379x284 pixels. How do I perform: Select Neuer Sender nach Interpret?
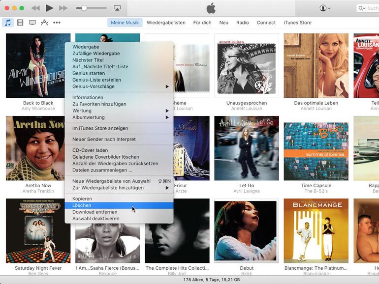click(119, 139)
